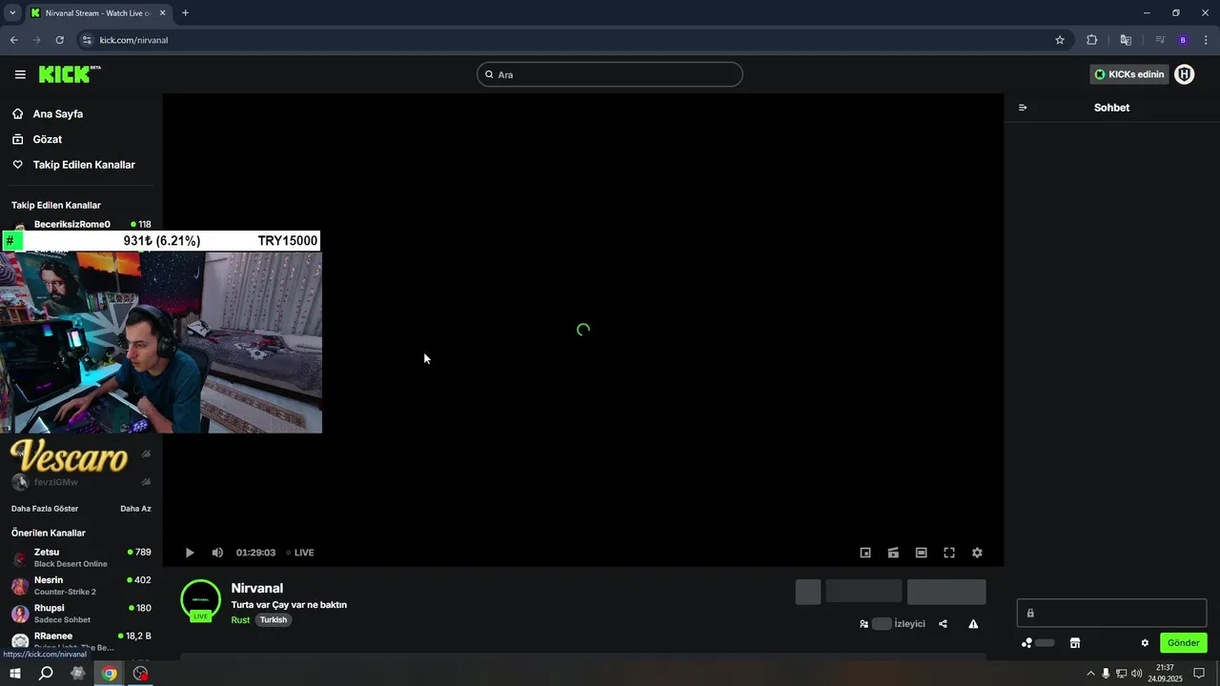This screenshot has height=686, width=1220.
Task: Mute the stream volume
Action: pyautogui.click(x=217, y=553)
